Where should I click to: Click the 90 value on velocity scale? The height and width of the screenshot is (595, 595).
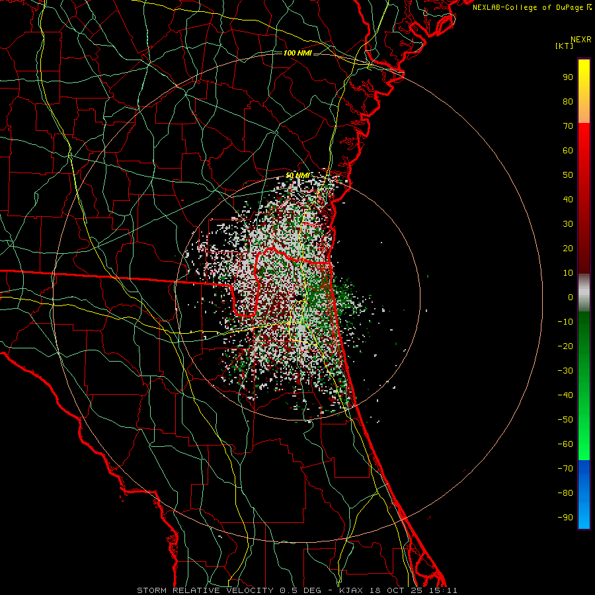(568, 77)
